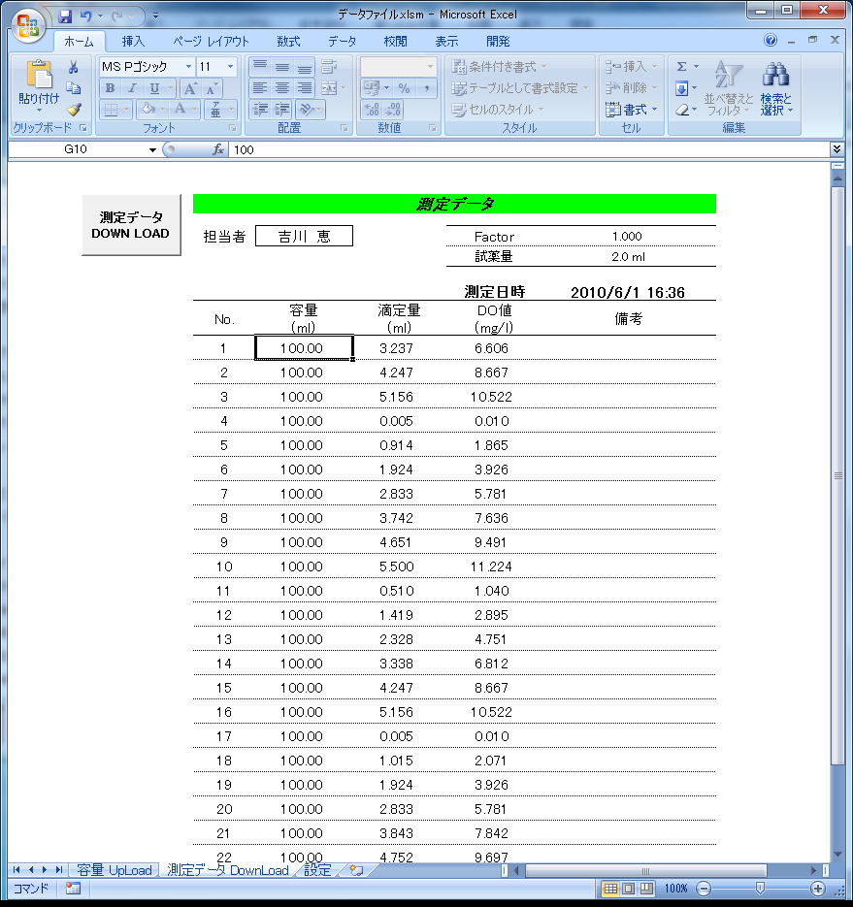The height and width of the screenshot is (907, 853).
Task: Expand the formula bar with the chevron
Action: (837, 149)
